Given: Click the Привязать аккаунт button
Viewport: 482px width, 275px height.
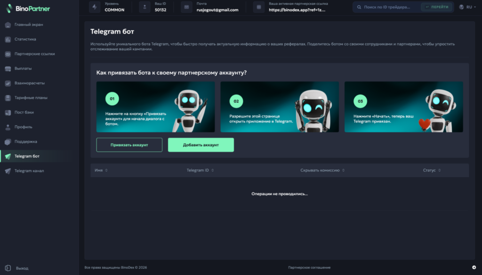Looking at the screenshot, I should coord(129,145).
